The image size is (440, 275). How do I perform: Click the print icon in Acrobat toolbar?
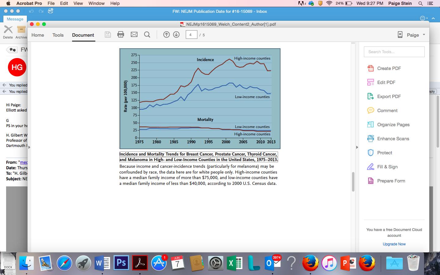121,35
